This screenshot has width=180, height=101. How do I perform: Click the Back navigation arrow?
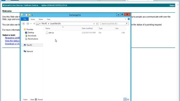[x=24, y=24]
